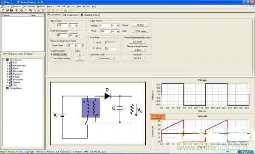The image size is (255, 154).
Task: Switch to the Design Inputs tab
Action: [x=71, y=15]
